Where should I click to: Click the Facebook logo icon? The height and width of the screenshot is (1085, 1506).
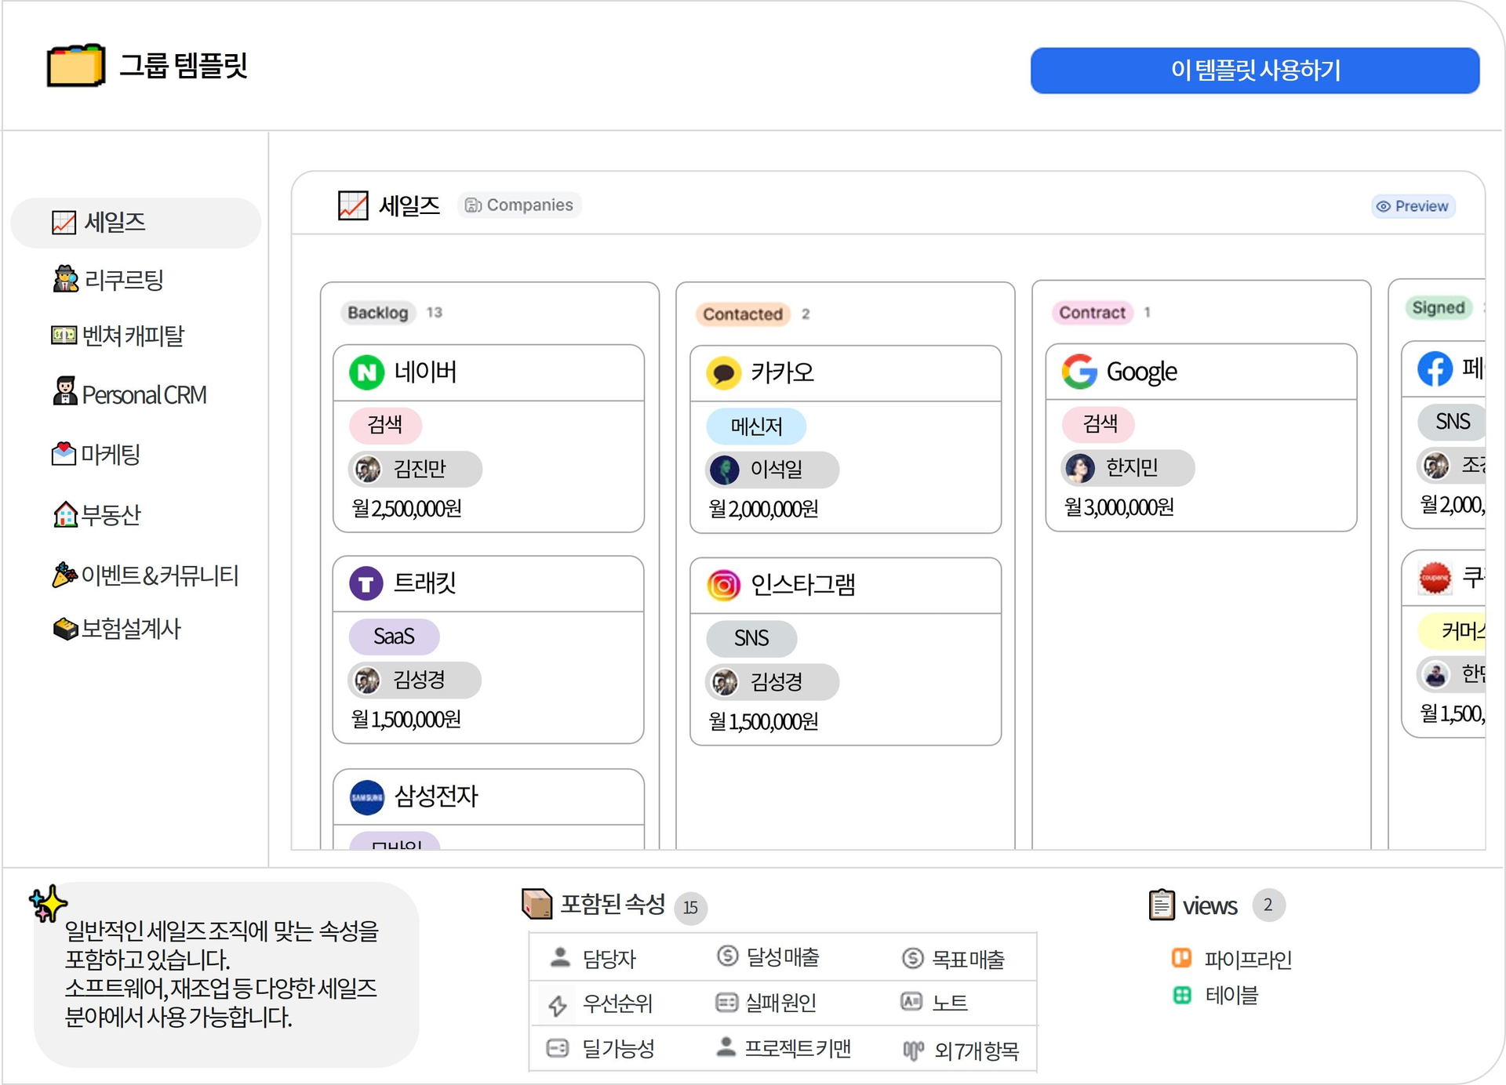[x=1435, y=368]
